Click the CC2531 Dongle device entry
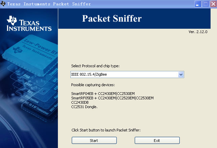 point(84,107)
